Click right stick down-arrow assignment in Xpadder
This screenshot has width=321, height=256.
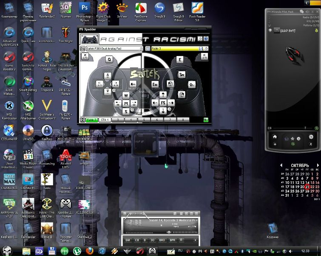point(163,111)
